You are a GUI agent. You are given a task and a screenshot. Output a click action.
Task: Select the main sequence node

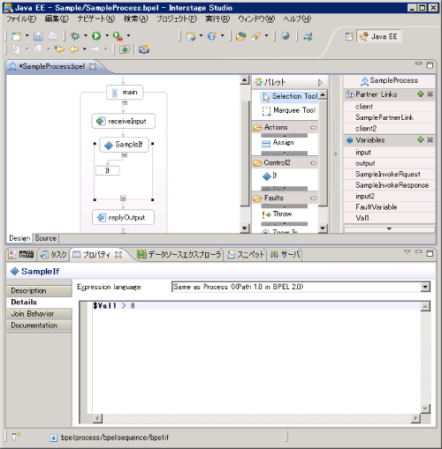[x=125, y=93]
